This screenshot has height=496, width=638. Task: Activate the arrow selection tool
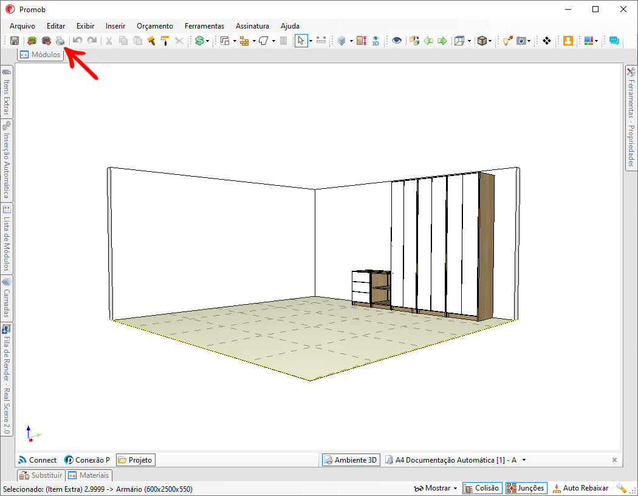[x=301, y=41]
